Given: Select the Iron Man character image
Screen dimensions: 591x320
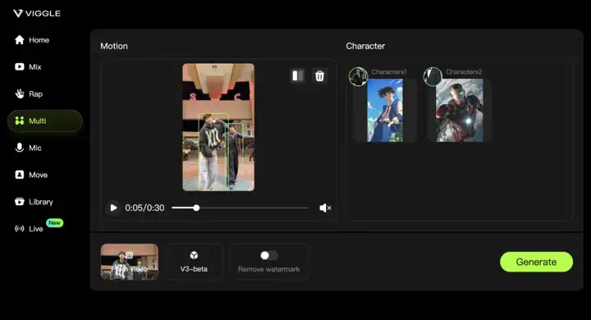Looking at the screenshot, I should click(460, 111).
